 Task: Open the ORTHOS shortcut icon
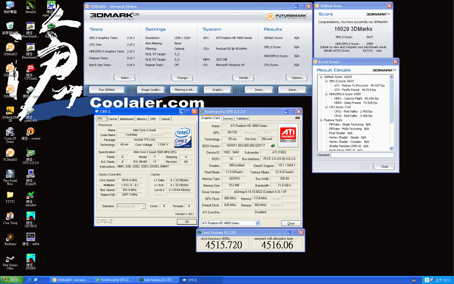tap(31, 219)
